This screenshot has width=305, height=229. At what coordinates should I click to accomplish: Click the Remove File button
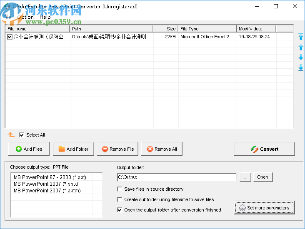point(117,149)
